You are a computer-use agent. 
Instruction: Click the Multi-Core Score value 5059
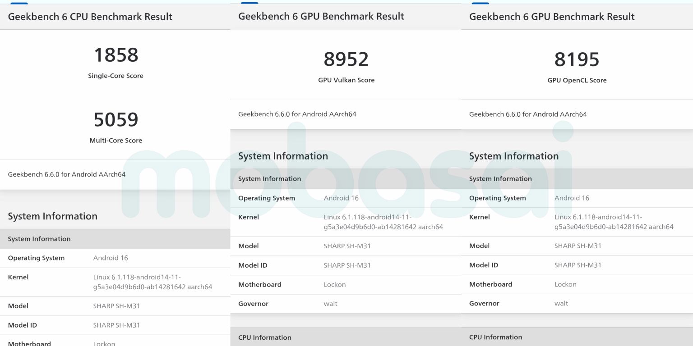pos(115,120)
